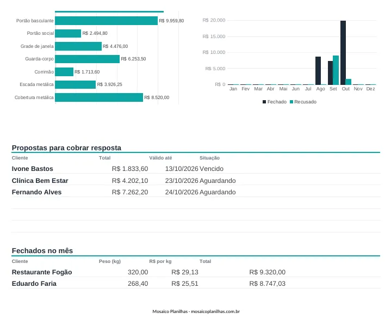
Task: Click the Jan month axis label
Action: [233, 89]
